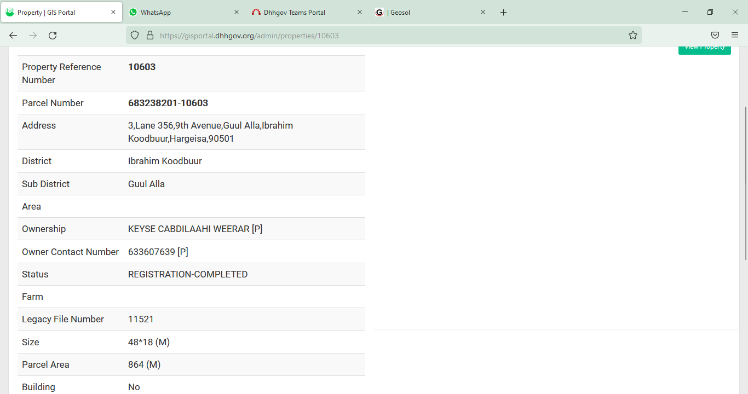The width and height of the screenshot is (748, 394).
Task: Open the Firefox hamburger menu
Action: point(735,35)
